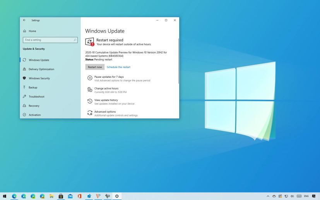
Task: Click the Settings gear taskbar icon
Action: click(x=117, y=196)
